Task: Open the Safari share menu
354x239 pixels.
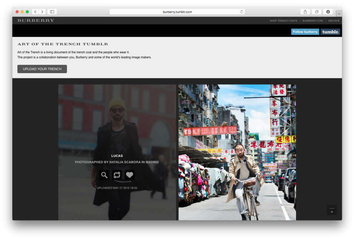Action: (x=305, y=12)
